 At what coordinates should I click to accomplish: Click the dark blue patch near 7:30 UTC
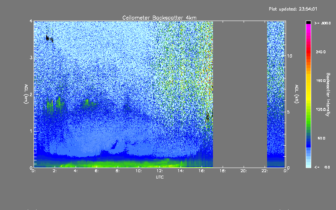pyautogui.click(x=114, y=145)
